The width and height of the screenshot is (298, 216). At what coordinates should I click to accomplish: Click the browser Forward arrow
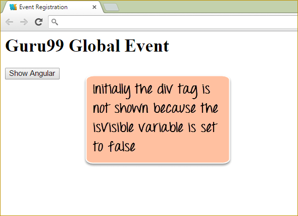click(24, 22)
